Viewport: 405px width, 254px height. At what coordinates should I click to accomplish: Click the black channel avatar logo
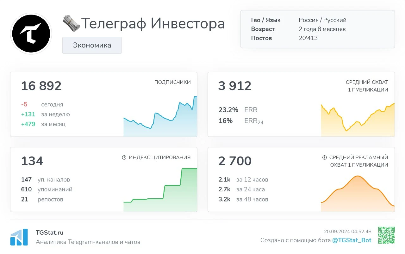pyautogui.click(x=31, y=34)
